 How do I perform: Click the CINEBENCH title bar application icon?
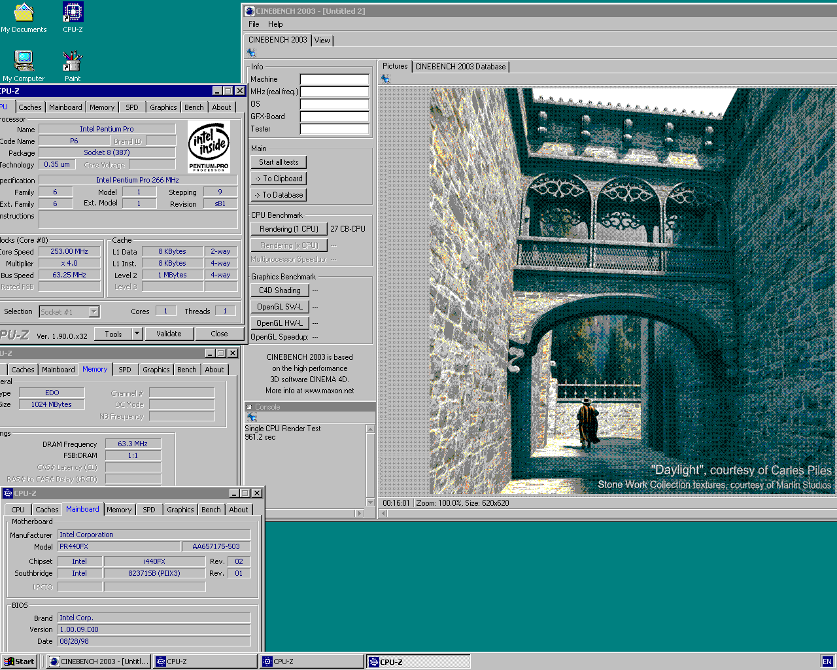click(x=249, y=10)
